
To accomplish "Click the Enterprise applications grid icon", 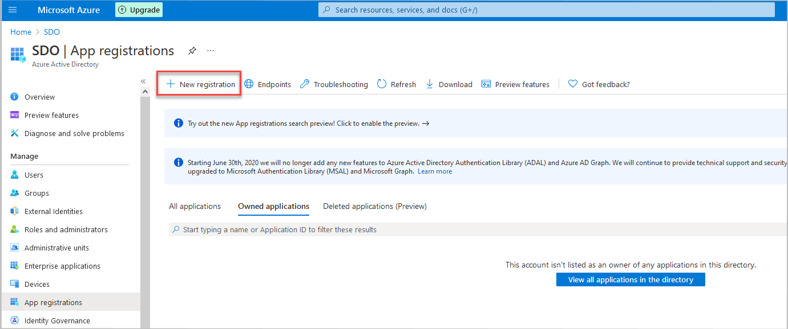I will pyautogui.click(x=15, y=266).
